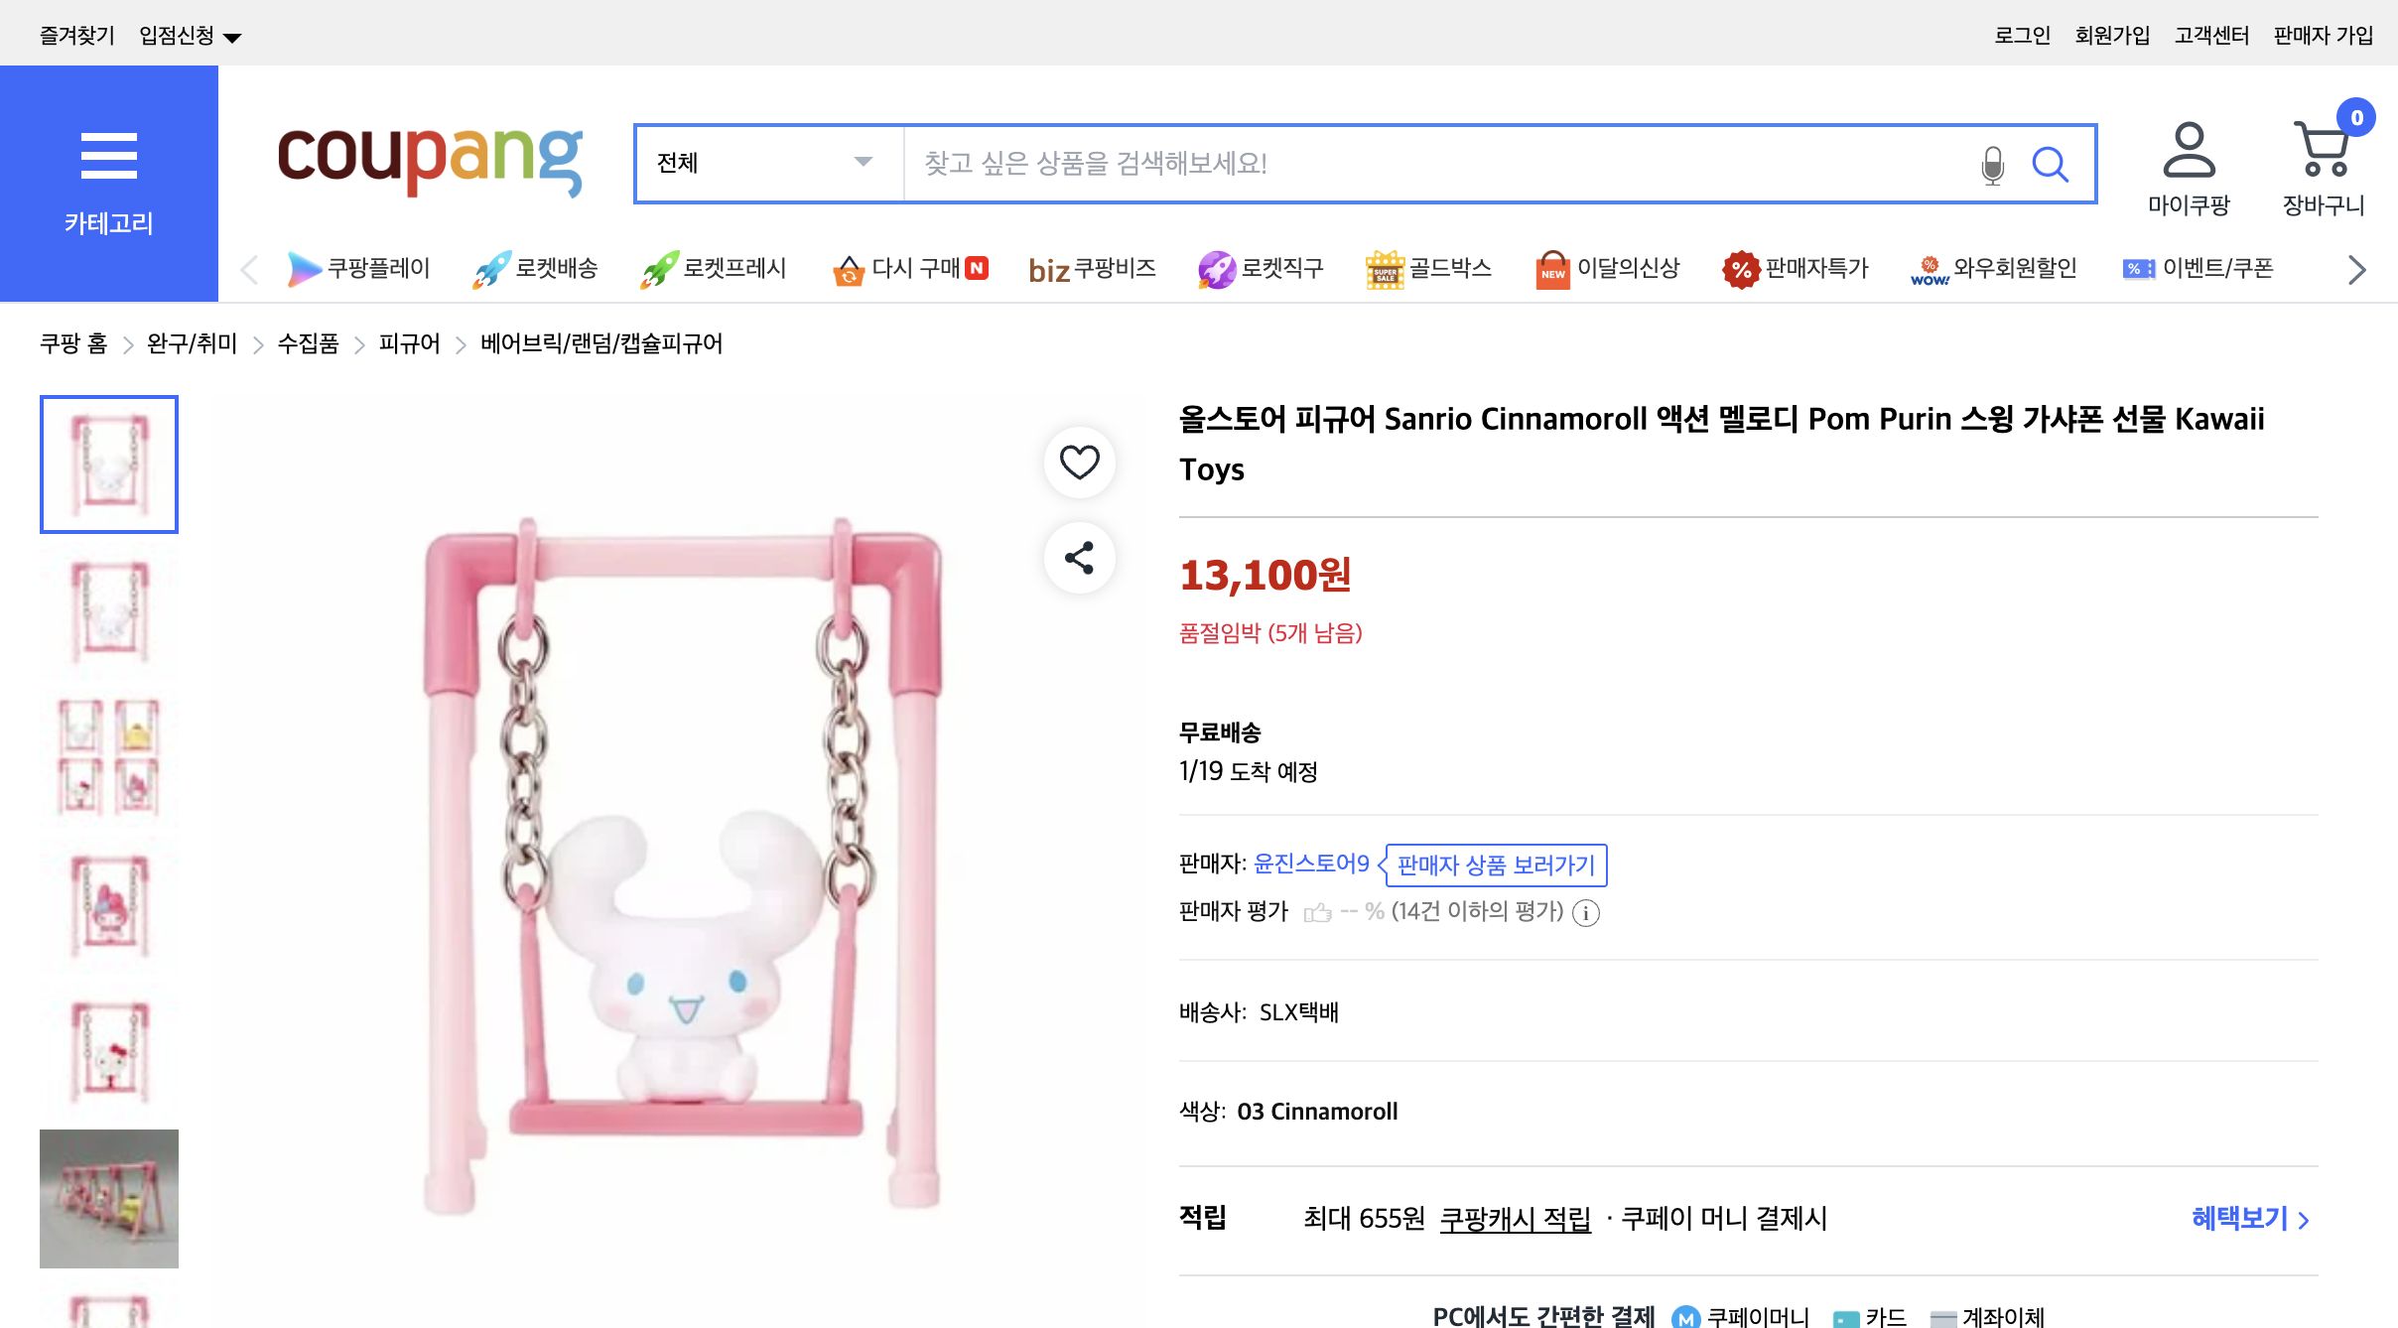
Task: Click the 이달의신상 new arrivals icon
Action: click(1553, 268)
